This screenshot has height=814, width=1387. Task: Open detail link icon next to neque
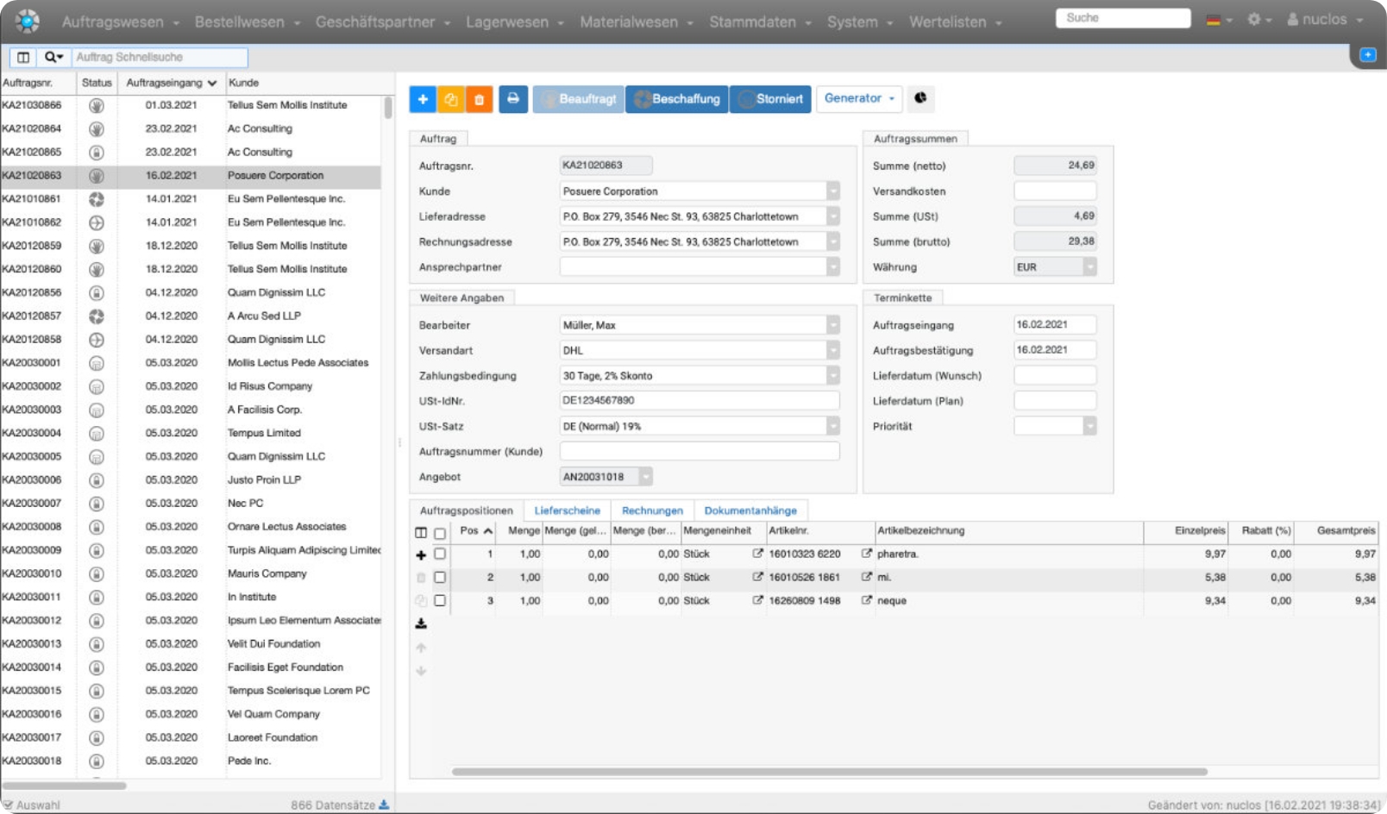tap(866, 600)
